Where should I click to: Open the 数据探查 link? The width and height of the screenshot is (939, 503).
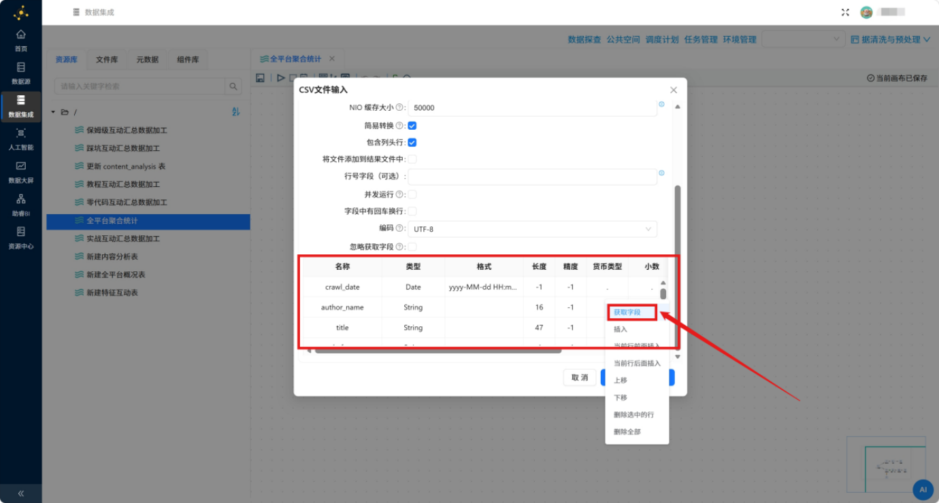[x=584, y=39]
